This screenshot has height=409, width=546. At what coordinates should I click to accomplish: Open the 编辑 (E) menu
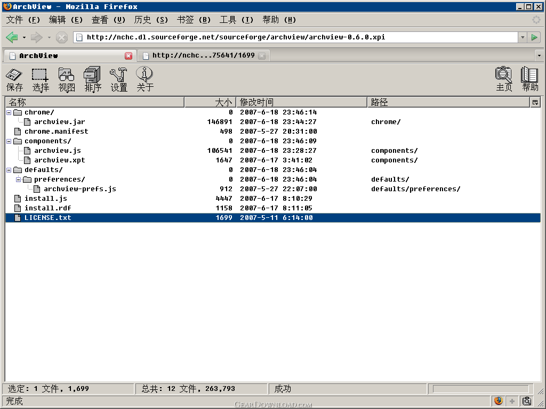point(66,20)
